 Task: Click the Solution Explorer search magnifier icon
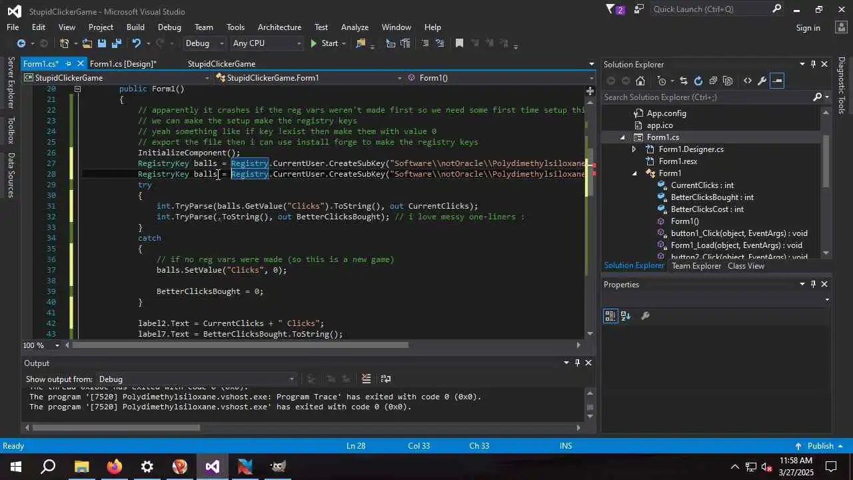pos(818,97)
